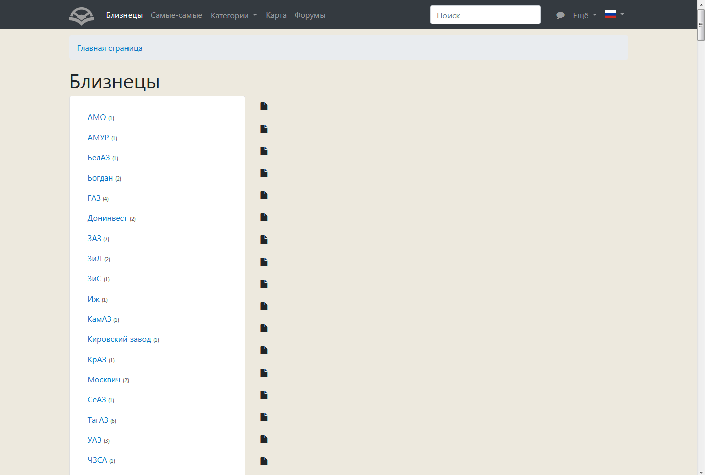Click the vertical scrollbar thumb
Viewport: 705px width, 475px height.
pyautogui.click(x=701, y=24)
